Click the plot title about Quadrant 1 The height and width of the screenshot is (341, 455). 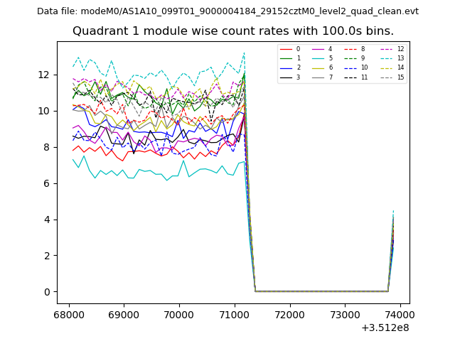coord(233,31)
